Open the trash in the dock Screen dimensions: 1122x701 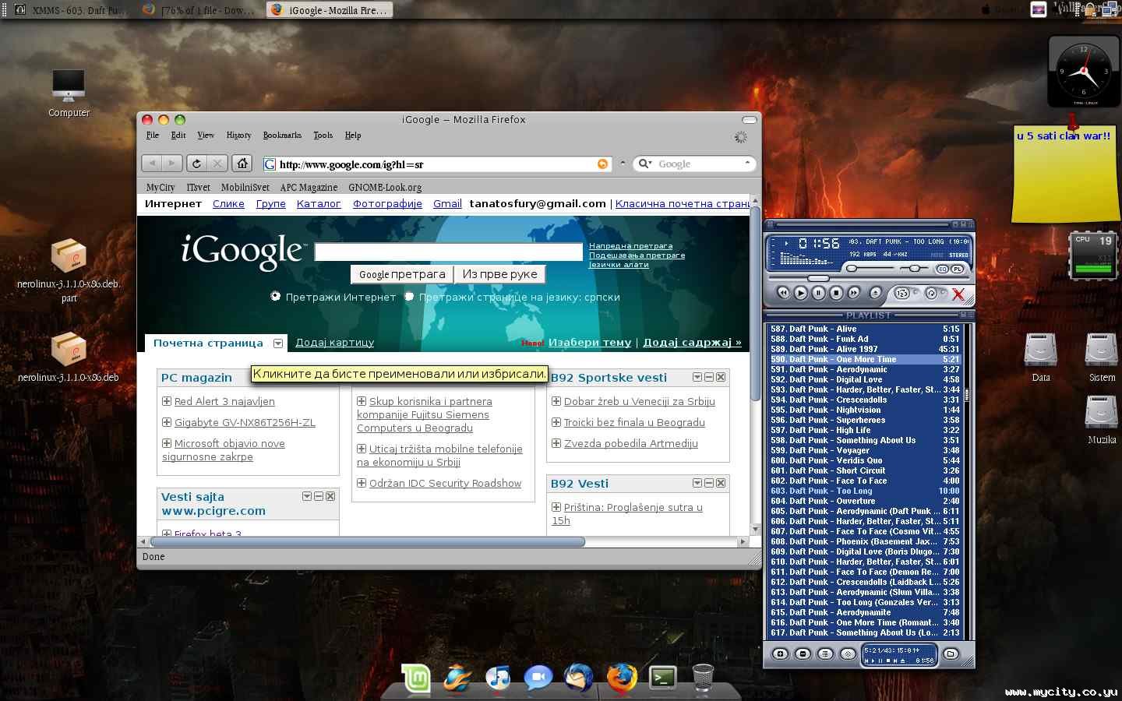coord(703,678)
